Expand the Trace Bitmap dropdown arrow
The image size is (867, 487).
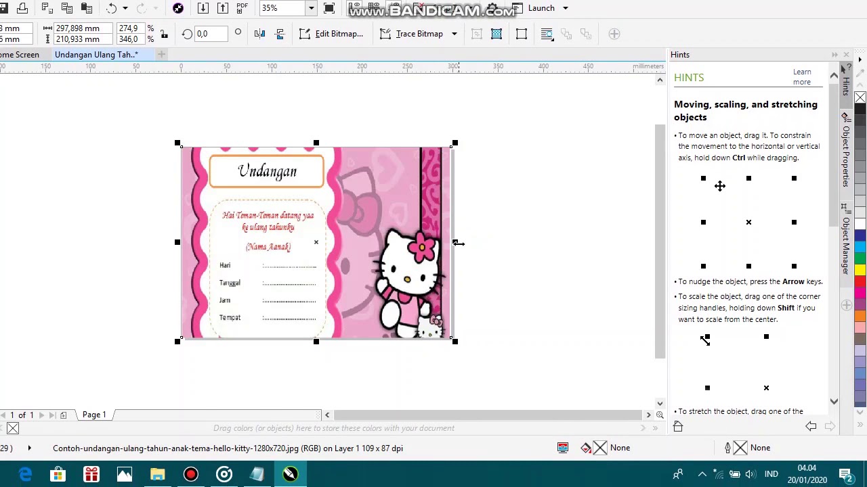454,34
